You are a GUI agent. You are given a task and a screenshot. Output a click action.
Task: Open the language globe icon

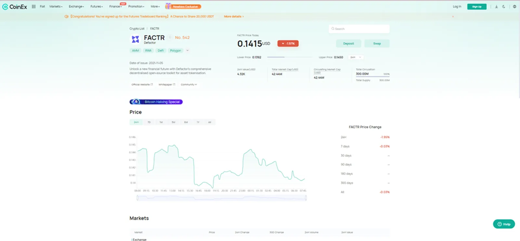coord(514,6)
